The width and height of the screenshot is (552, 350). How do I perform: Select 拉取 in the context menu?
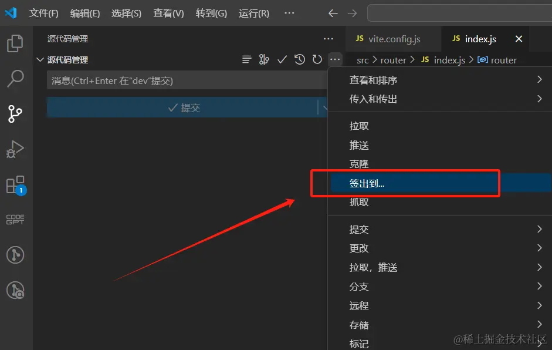click(440, 126)
